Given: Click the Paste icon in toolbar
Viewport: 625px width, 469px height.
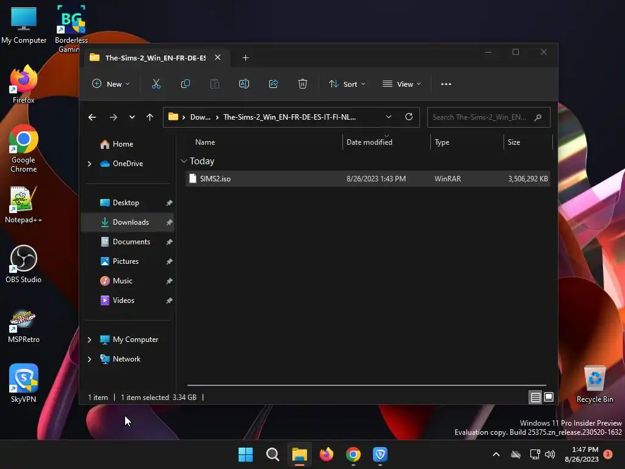Looking at the screenshot, I should (x=215, y=84).
